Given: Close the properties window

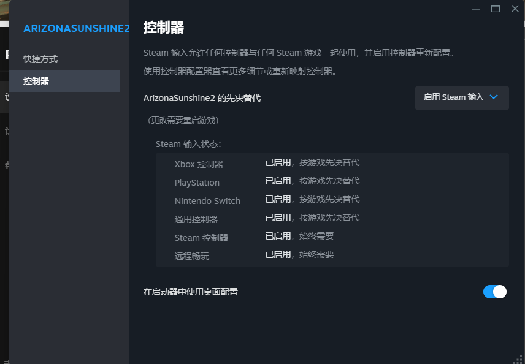Looking at the screenshot, I should click(x=515, y=9).
